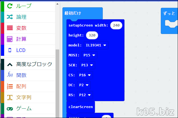The width and height of the screenshot is (178, 118).
Task: Open the CS P16 pin dropdown
Action: point(85,75)
